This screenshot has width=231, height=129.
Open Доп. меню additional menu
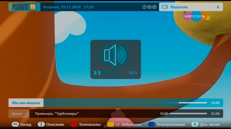[x=210, y=125]
